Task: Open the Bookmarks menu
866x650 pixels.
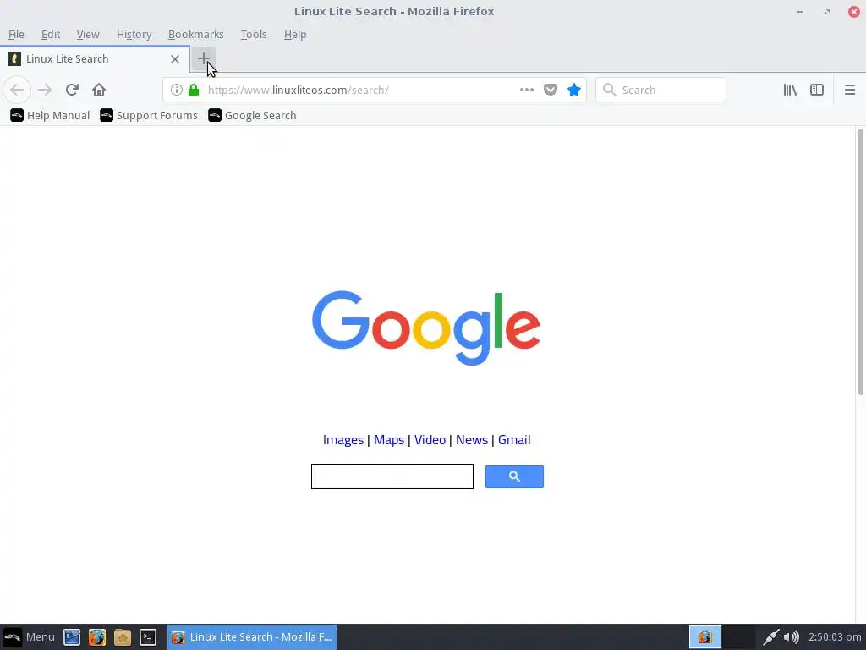Action: pos(195,34)
